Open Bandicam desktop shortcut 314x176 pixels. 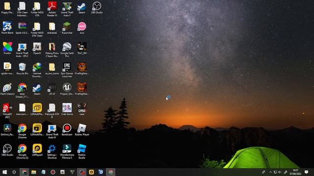(x=67, y=130)
